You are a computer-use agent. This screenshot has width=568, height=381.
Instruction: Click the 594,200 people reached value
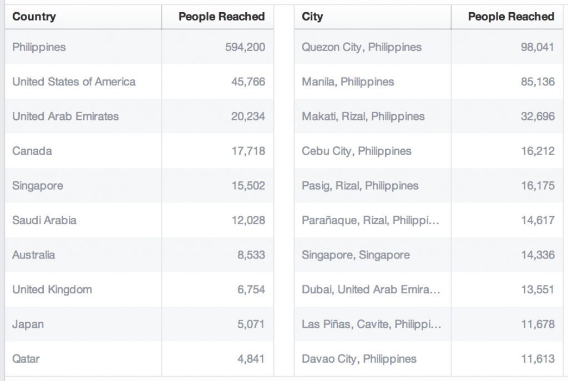coord(245,47)
